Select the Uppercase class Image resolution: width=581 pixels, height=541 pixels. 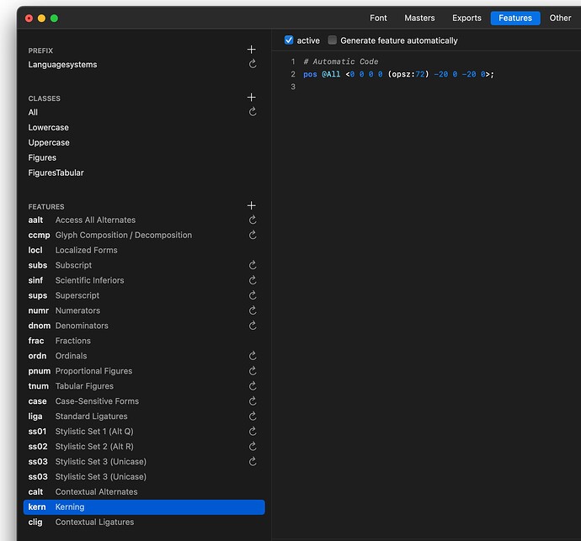click(49, 142)
